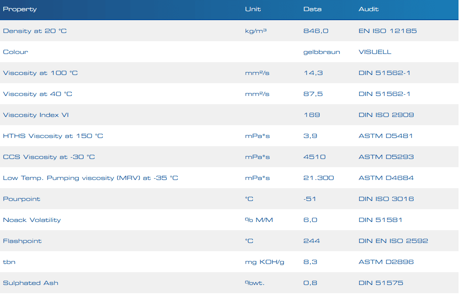The image size is (461, 294).
Task: Click the 87,5 viscosity data value
Action: coord(313,94)
